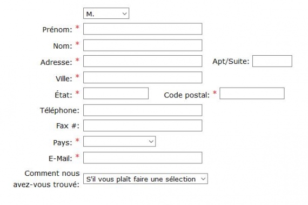The height and width of the screenshot is (205, 308).
Task: Click the Prénom label text
Action: tap(57, 30)
